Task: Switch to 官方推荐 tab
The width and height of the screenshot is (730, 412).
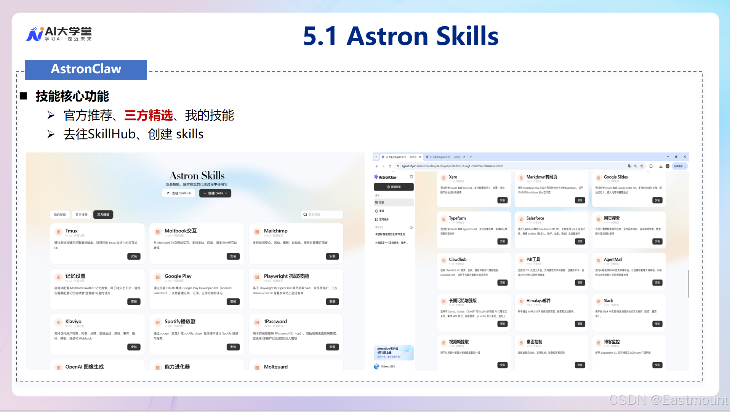Action: click(x=82, y=215)
